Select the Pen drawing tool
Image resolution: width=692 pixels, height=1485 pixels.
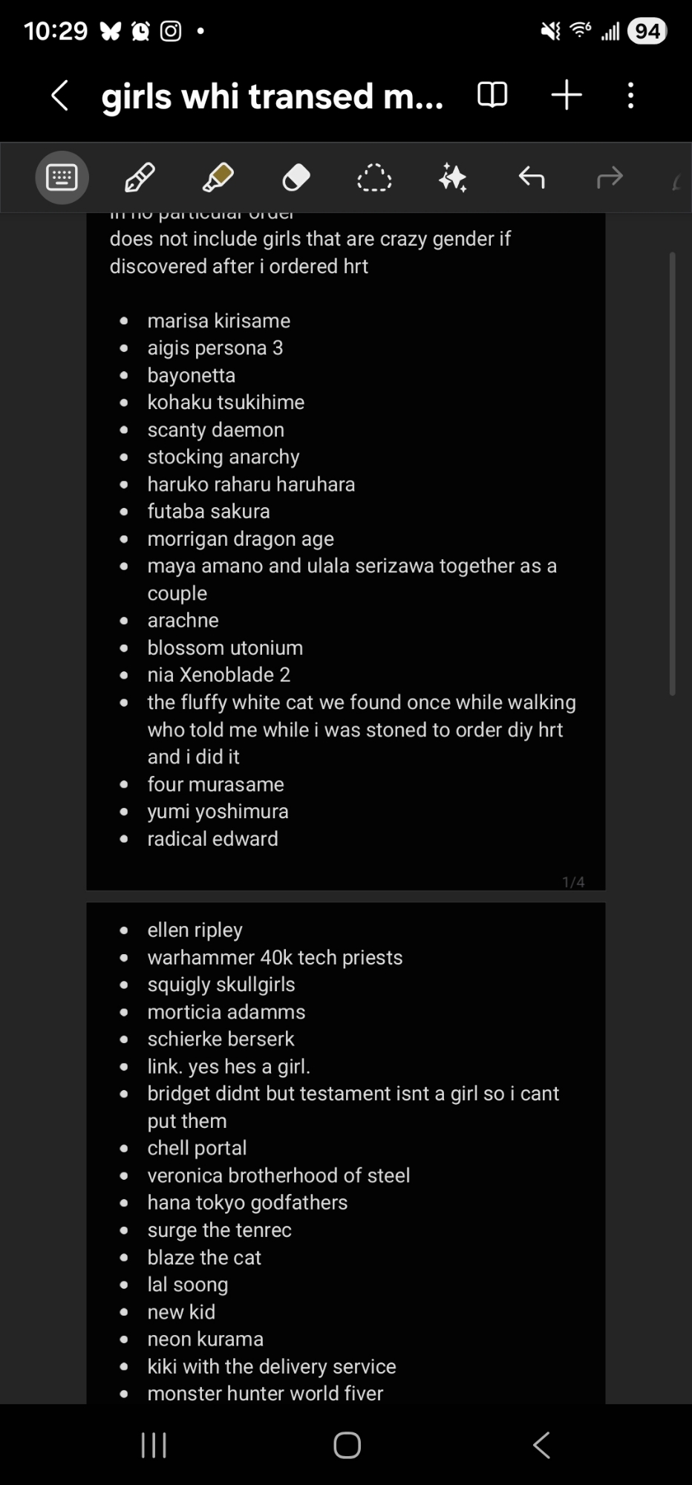pos(140,177)
